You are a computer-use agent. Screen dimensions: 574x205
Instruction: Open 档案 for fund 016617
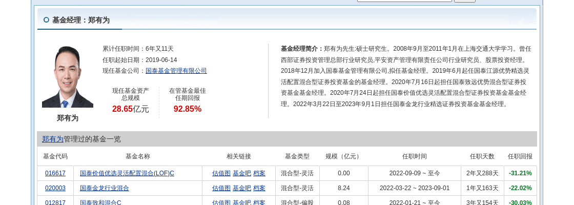[259, 173]
